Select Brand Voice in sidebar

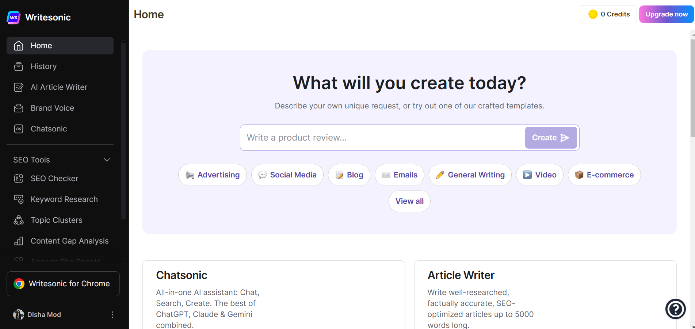tap(52, 108)
